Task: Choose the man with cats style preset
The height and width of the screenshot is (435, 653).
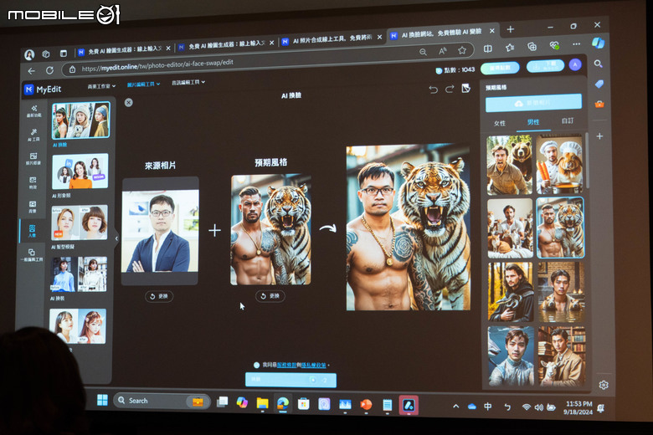Action: 510,228
